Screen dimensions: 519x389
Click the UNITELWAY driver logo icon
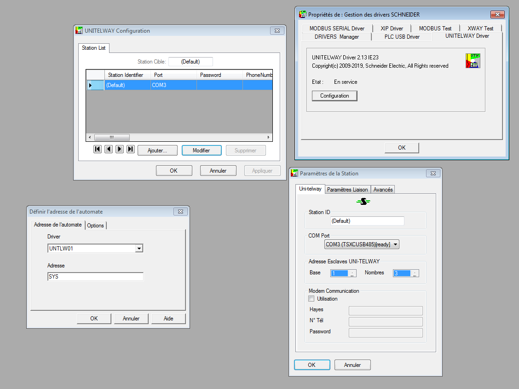click(x=473, y=61)
